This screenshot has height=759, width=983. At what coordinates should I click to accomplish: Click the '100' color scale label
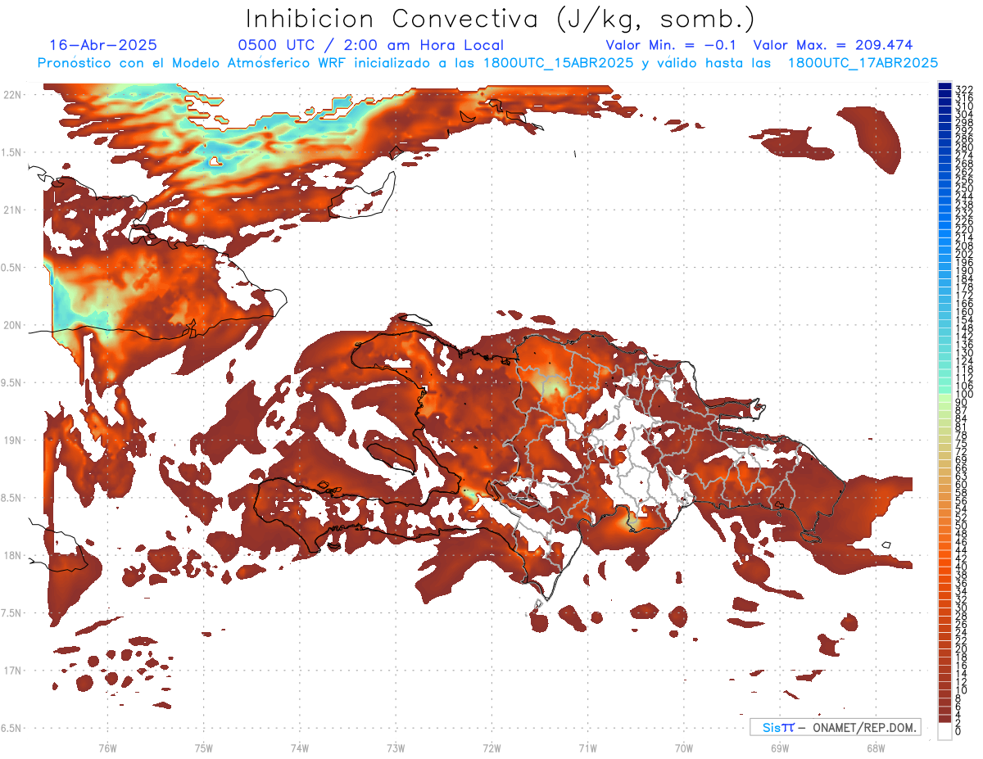pyautogui.click(x=964, y=395)
